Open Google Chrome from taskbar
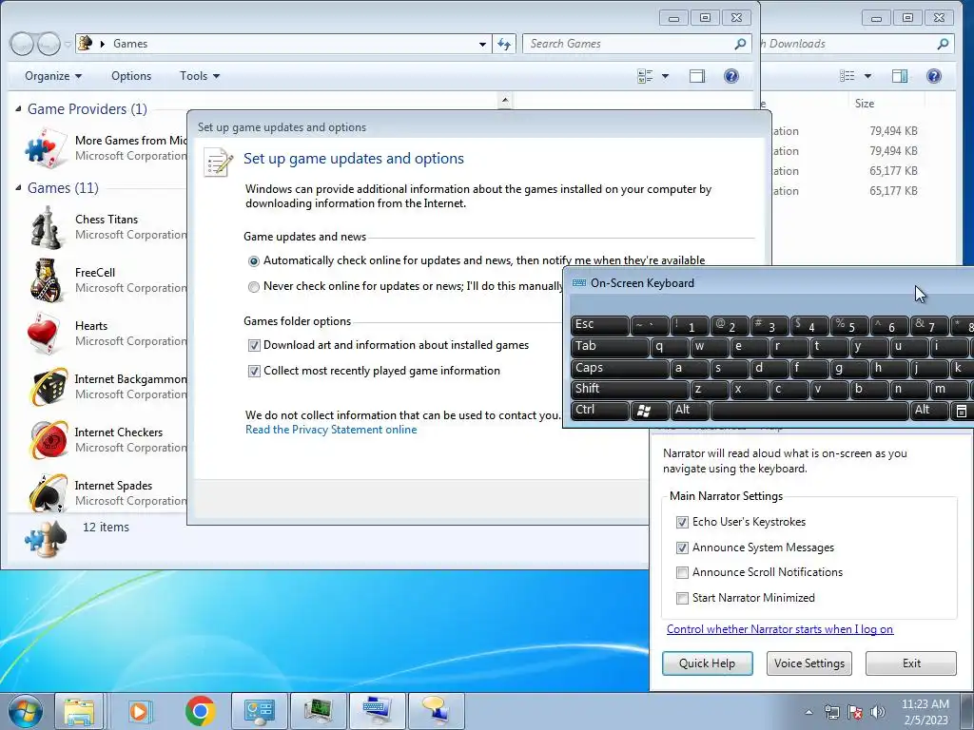This screenshot has width=974, height=730. pos(200,711)
